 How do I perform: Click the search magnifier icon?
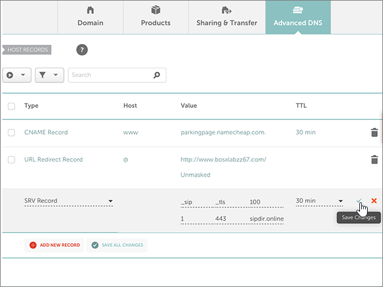click(x=156, y=75)
